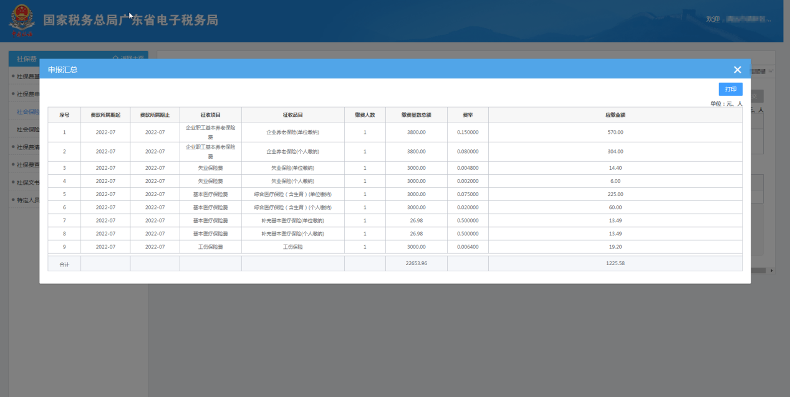Close the 申报汇总 dialog with the X icon
790x397 pixels.
click(x=737, y=70)
